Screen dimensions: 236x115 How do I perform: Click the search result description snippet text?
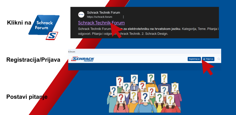[x=148, y=31]
